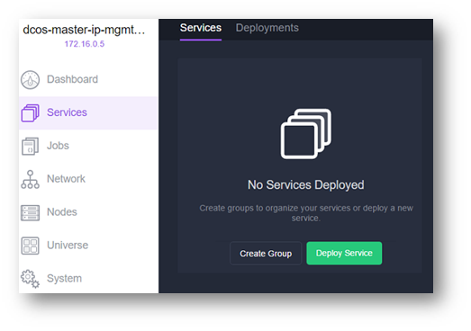Select the Nodes server-rack icon
471x331 pixels.
(x=30, y=213)
